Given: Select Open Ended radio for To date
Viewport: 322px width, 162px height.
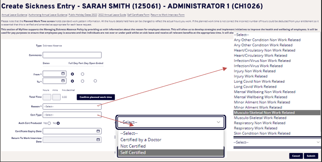Looking at the screenshot, I should pyautogui.click(x=95, y=81).
